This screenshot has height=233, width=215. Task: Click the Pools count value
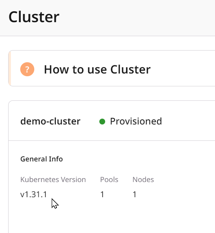click(x=102, y=194)
